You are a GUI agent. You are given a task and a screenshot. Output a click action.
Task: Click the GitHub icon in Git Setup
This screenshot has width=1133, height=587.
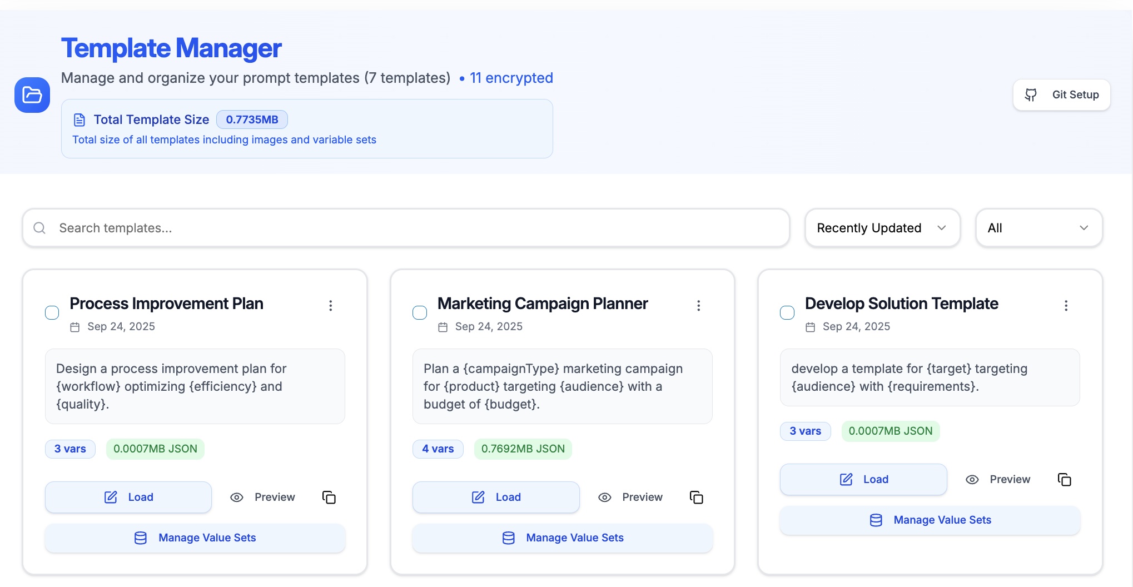pyautogui.click(x=1031, y=95)
